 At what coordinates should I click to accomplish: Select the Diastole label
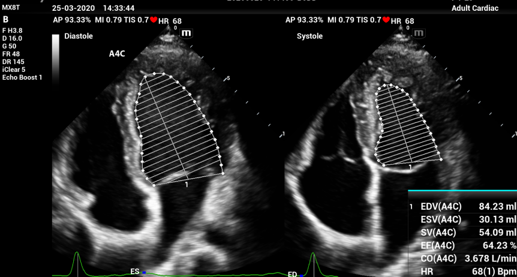point(79,36)
